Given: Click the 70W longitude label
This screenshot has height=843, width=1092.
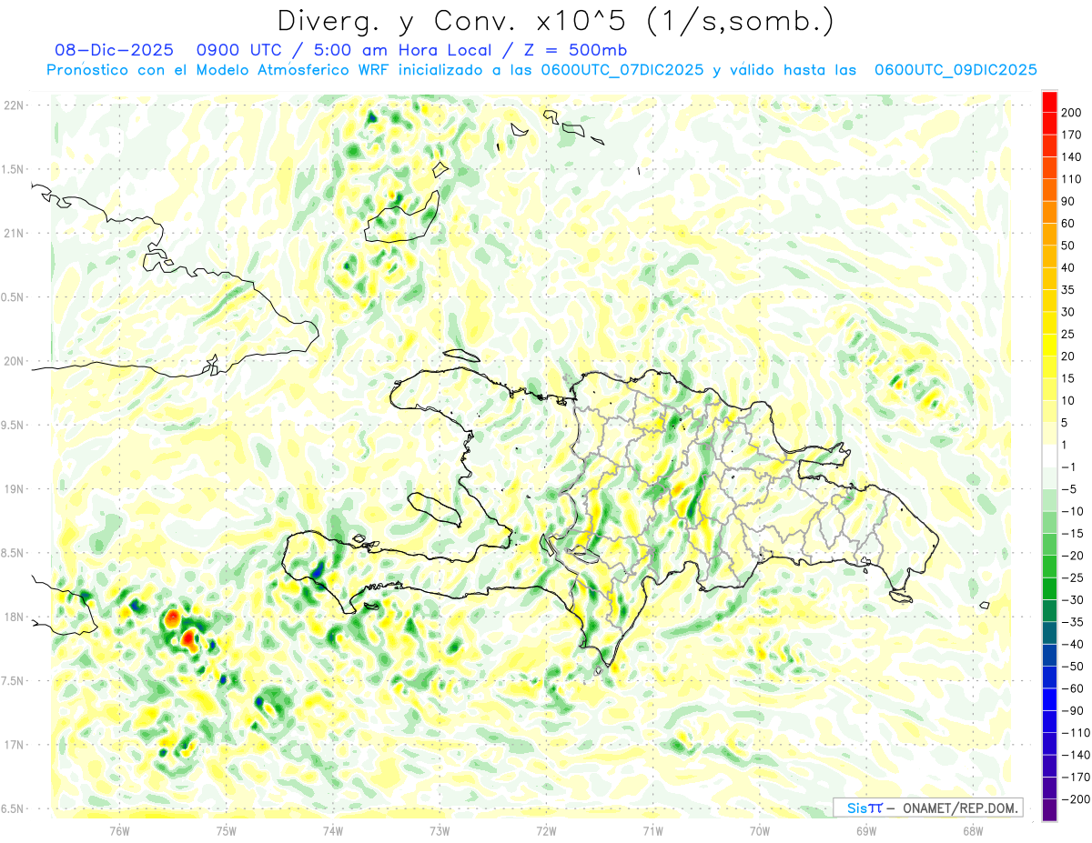Looking at the screenshot, I should coord(760,831).
